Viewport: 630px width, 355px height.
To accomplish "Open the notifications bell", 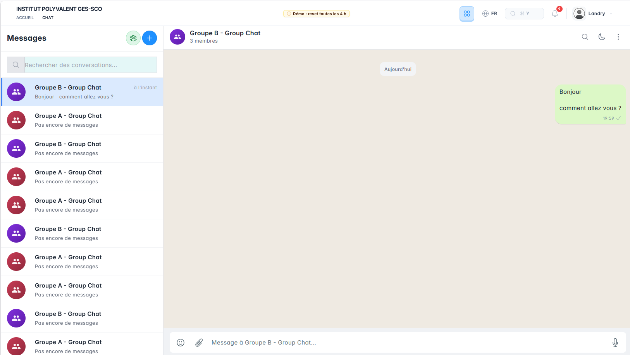I will click(x=555, y=14).
